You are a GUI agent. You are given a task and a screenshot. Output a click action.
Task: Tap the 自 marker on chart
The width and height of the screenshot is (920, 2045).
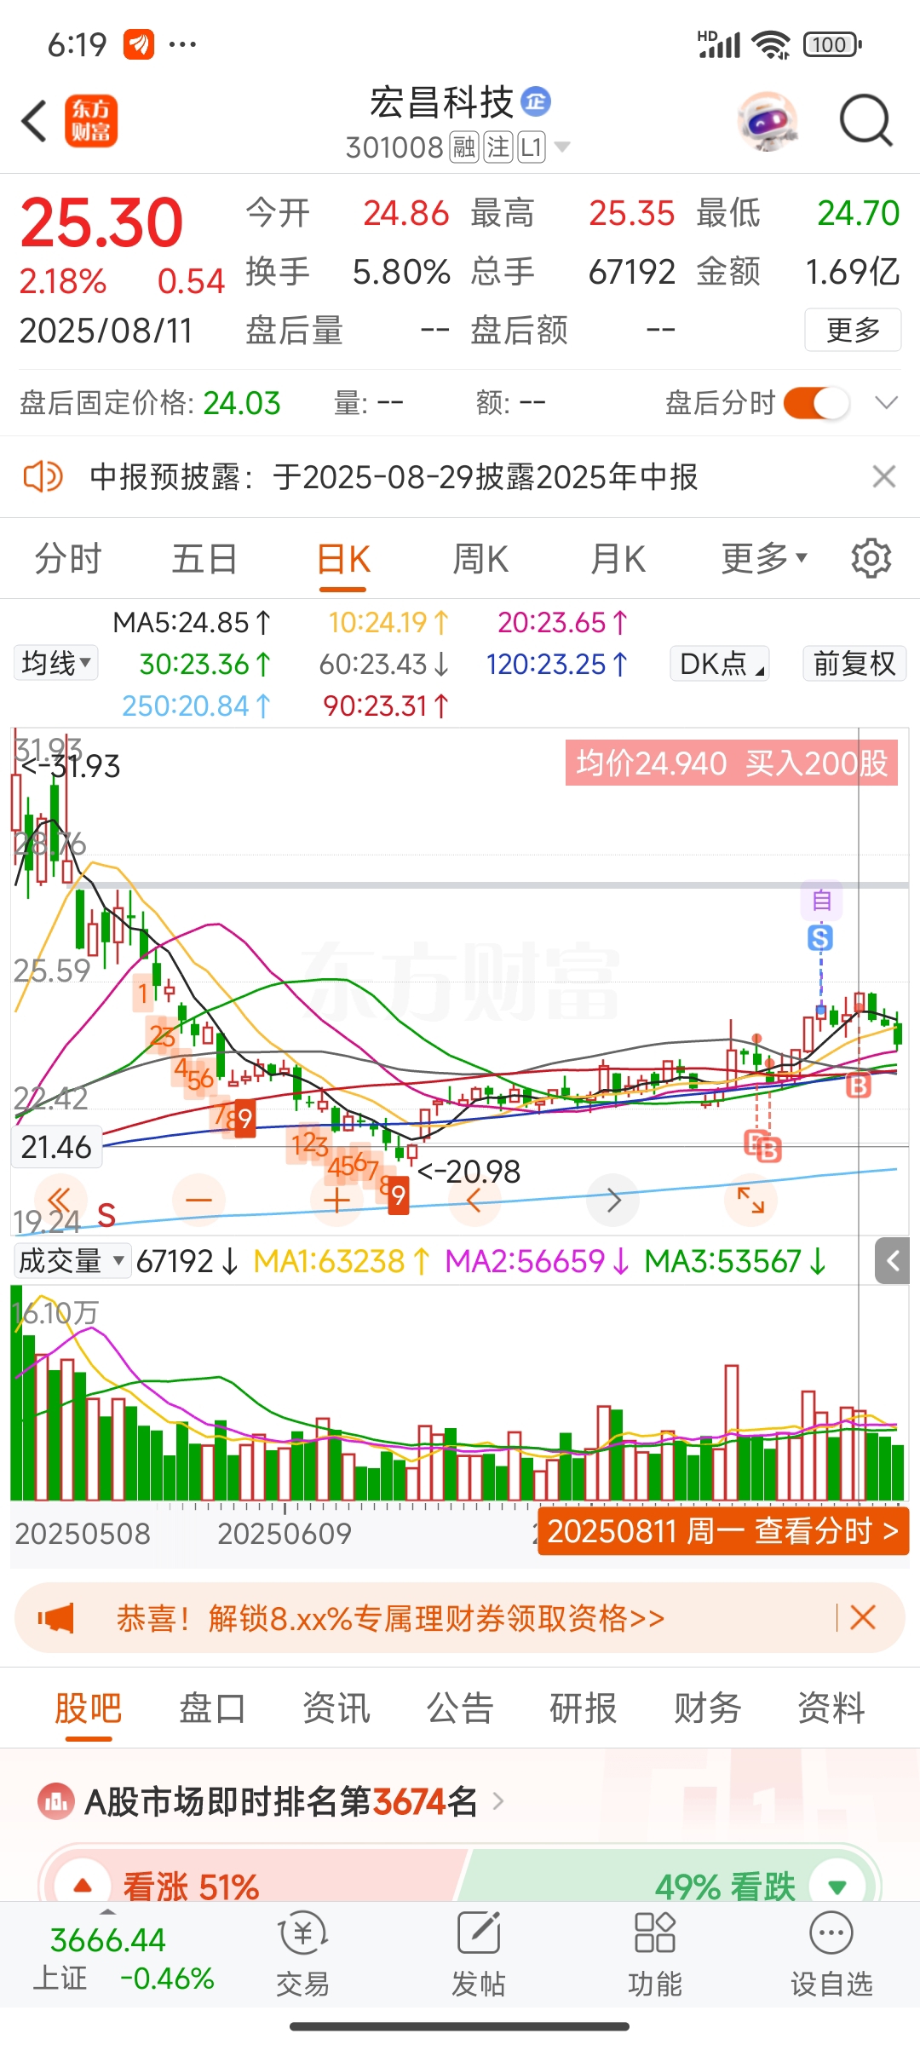[821, 900]
